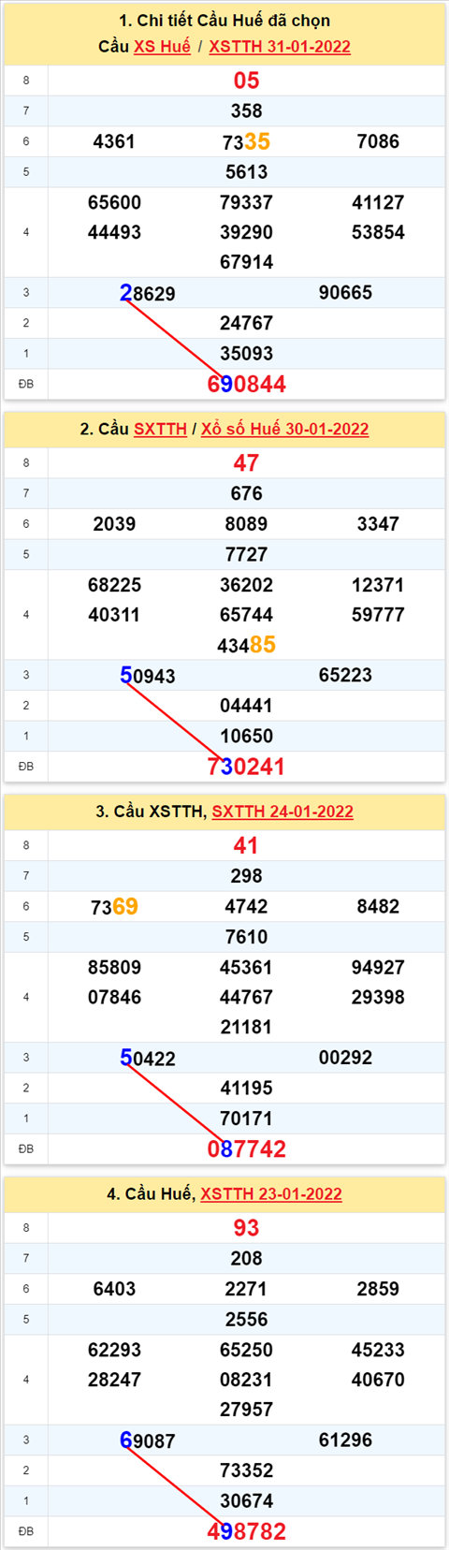Select red prize-eight number 41
The image size is (449, 1550).
click(247, 845)
